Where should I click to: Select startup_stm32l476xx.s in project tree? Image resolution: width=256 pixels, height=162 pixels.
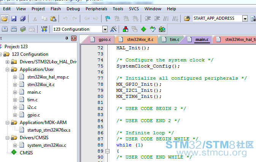pos(49,130)
